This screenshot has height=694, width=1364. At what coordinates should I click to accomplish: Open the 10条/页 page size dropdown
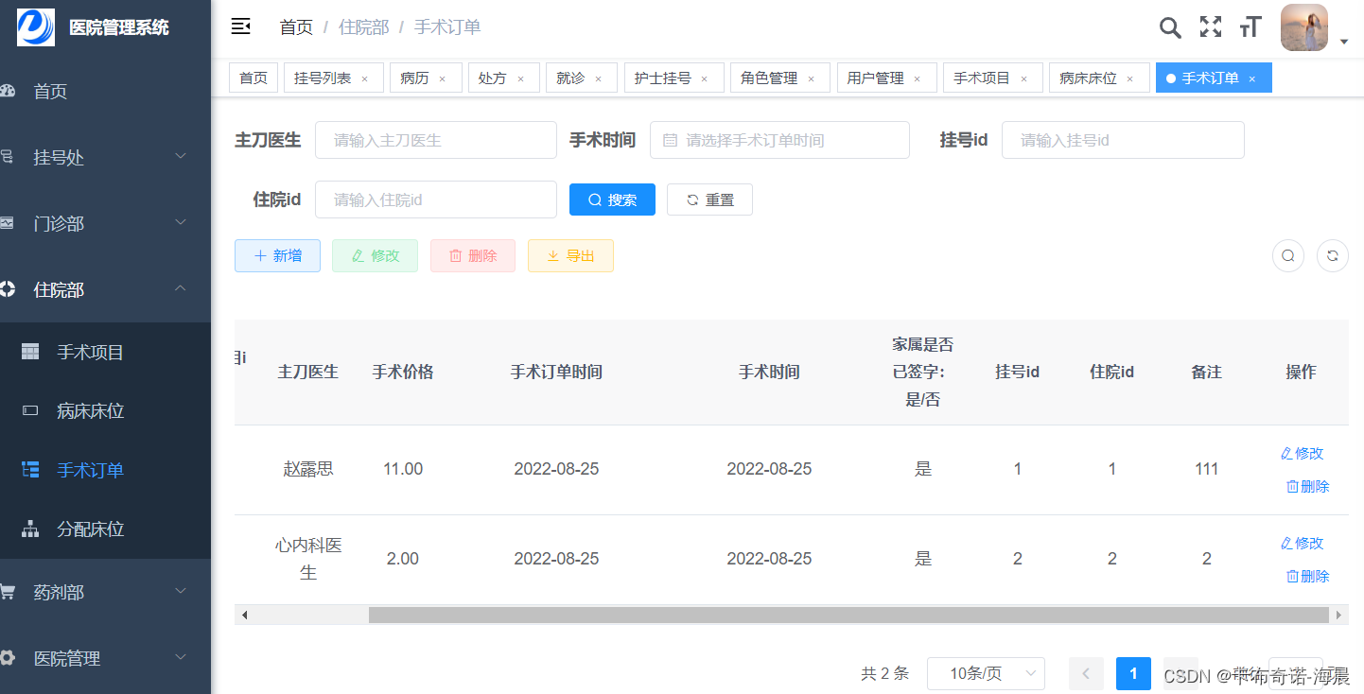(x=986, y=673)
